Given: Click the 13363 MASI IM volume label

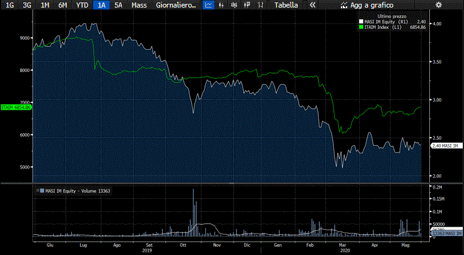Looking at the screenshot, I should click(446, 234).
